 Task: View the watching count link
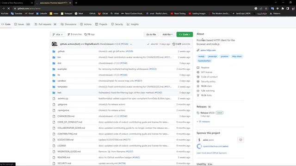[x=208, y=91]
